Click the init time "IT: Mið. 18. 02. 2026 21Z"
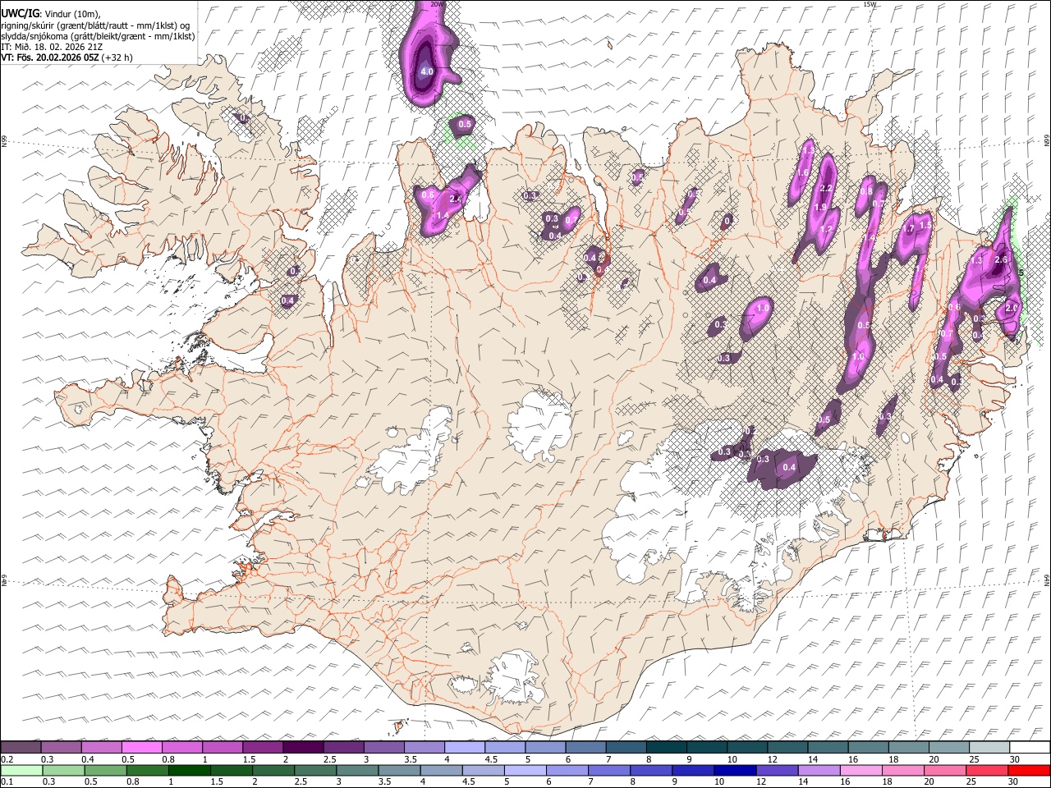This screenshot has width=1051, height=788. [52, 47]
